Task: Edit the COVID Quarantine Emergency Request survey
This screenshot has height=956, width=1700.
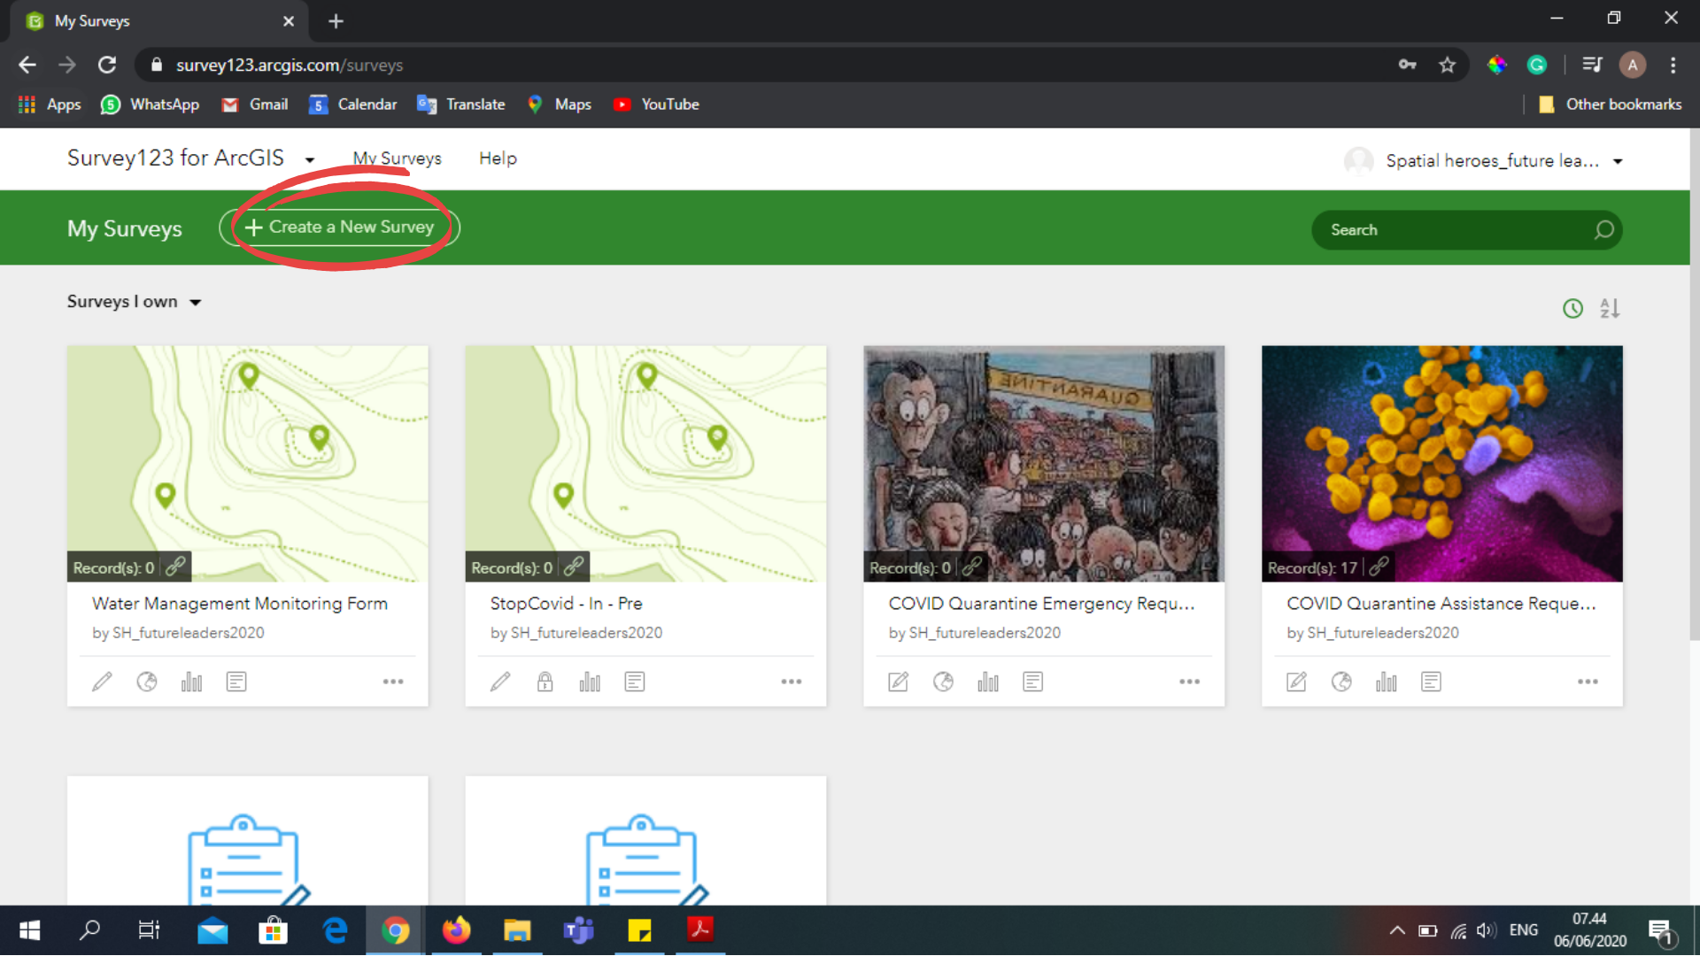Action: tap(899, 682)
